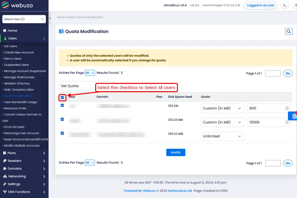Collapse the sidebar using the left chevron arrow

pyautogui.click(x=50, y=18)
